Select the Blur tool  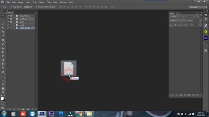click(3, 64)
